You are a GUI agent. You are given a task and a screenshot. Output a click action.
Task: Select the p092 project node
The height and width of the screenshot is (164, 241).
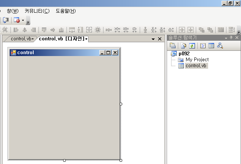(184, 53)
